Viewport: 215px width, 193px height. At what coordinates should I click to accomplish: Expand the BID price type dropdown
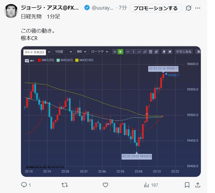click(x=81, y=52)
